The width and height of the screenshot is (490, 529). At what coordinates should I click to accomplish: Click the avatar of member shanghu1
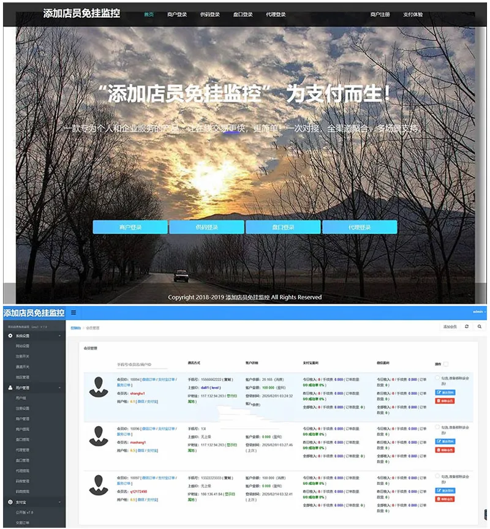pos(99,388)
